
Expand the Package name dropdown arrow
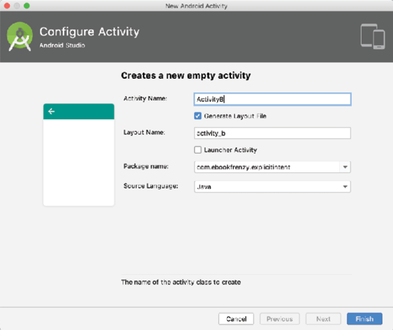pos(345,167)
